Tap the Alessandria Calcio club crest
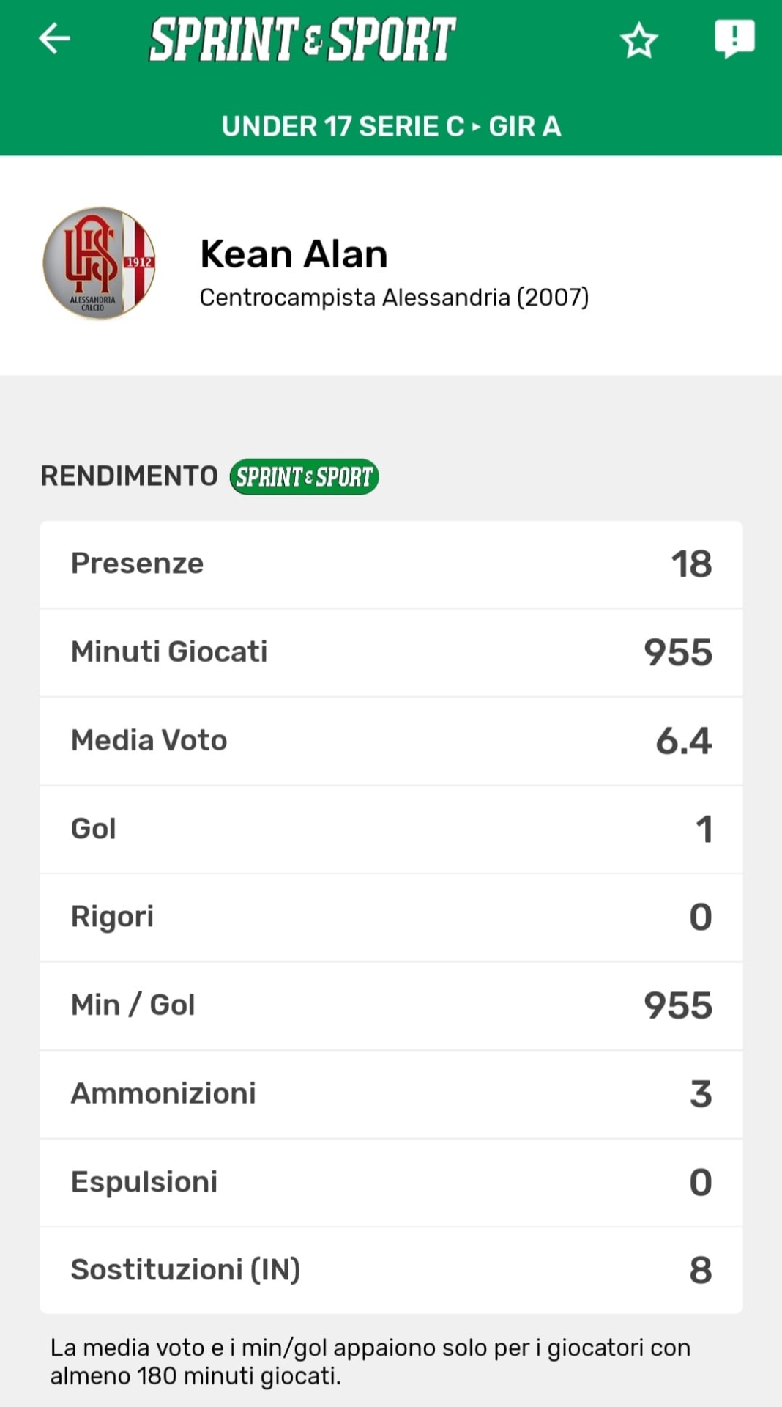Image resolution: width=782 pixels, height=1407 pixels. tap(100, 263)
